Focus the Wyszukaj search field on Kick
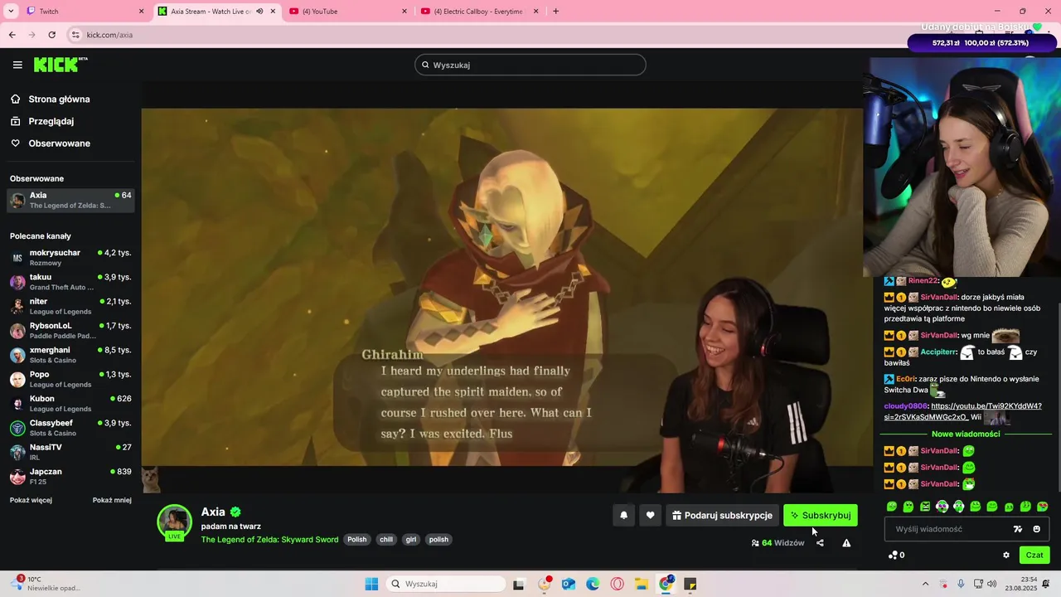 coord(530,65)
